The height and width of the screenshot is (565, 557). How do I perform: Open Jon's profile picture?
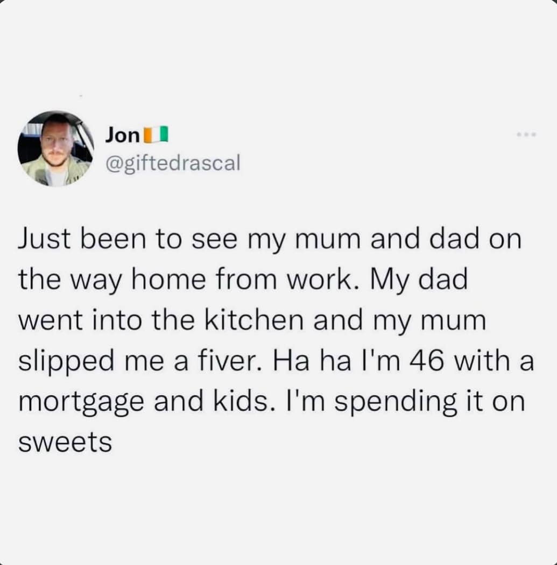(55, 149)
